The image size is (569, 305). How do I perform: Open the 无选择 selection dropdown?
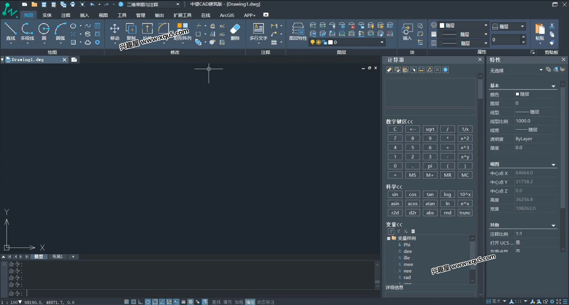pyautogui.click(x=516, y=70)
